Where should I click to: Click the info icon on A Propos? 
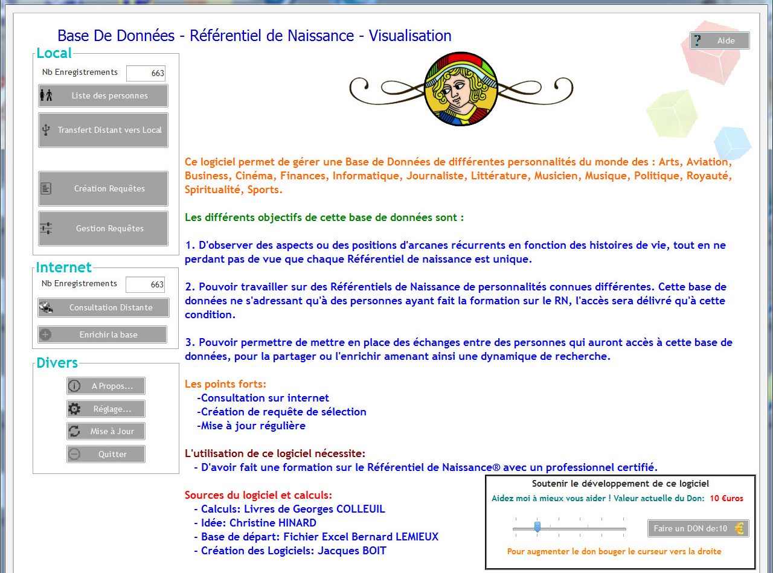click(x=74, y=386)
